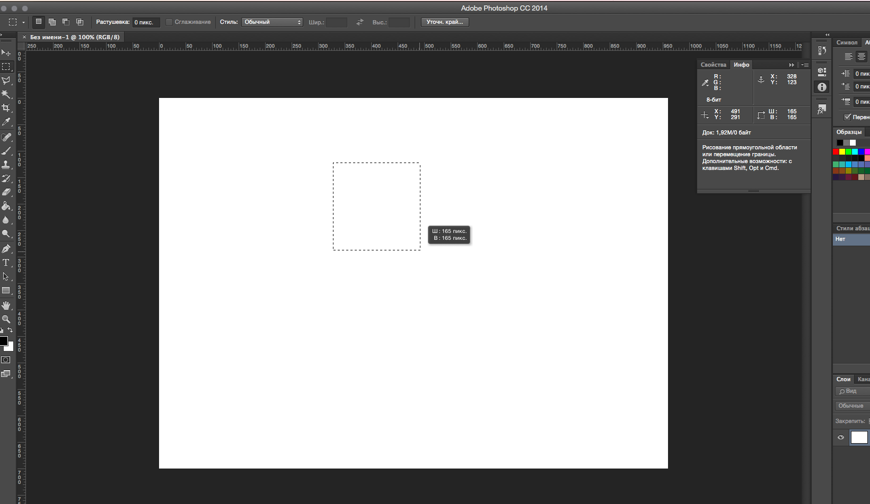Image resolution: width=870 pixels, height=504 pixels.
Task: Select the Path Selection tool
Action: pos(6,276)
